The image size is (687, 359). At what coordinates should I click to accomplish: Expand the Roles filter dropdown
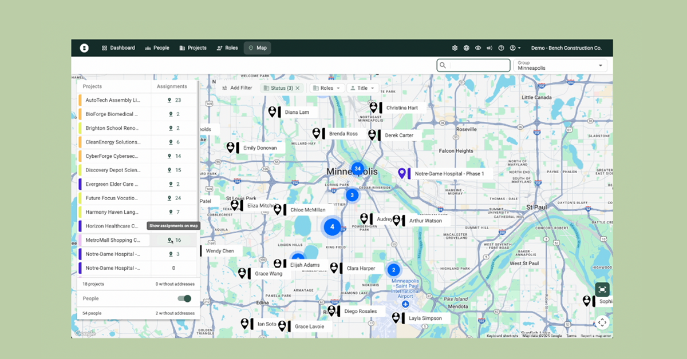point(327,88)
